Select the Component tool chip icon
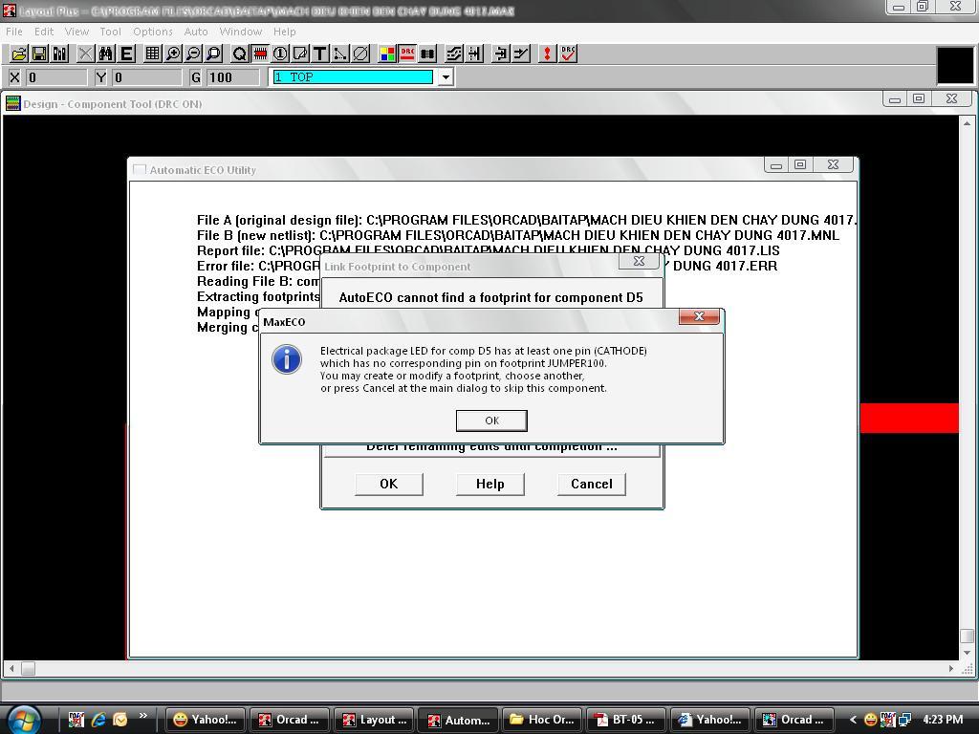 (x=260, y=54)
